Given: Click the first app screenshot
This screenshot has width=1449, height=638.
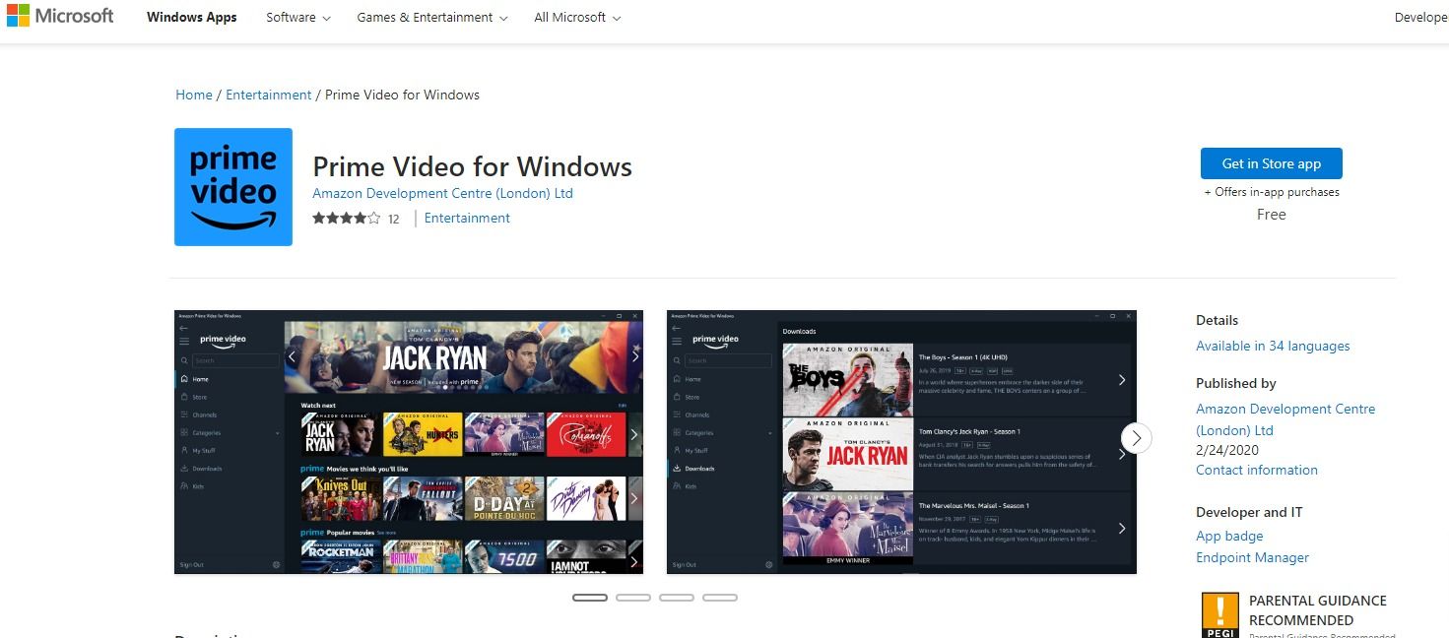Looking at the screenshot, I should 407,441.
